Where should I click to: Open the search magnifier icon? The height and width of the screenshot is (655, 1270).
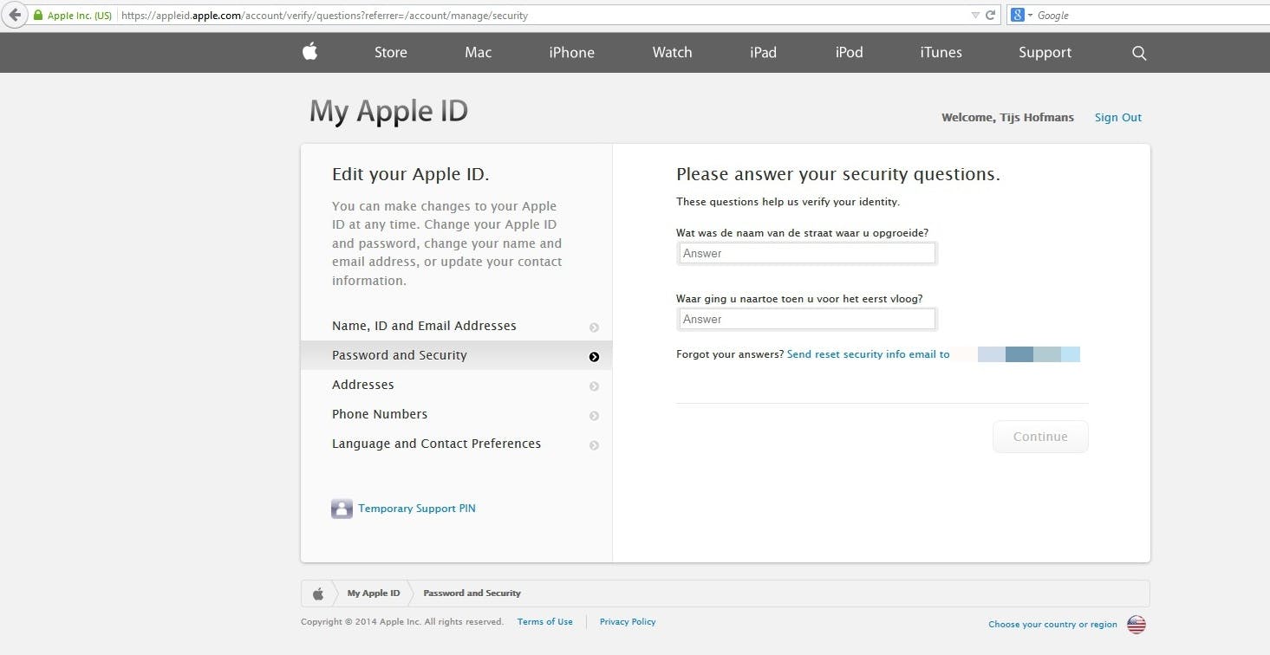1139,53
